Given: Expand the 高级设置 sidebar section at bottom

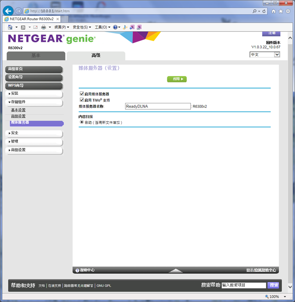Looking at the screenshot, I should click(34, 150).
